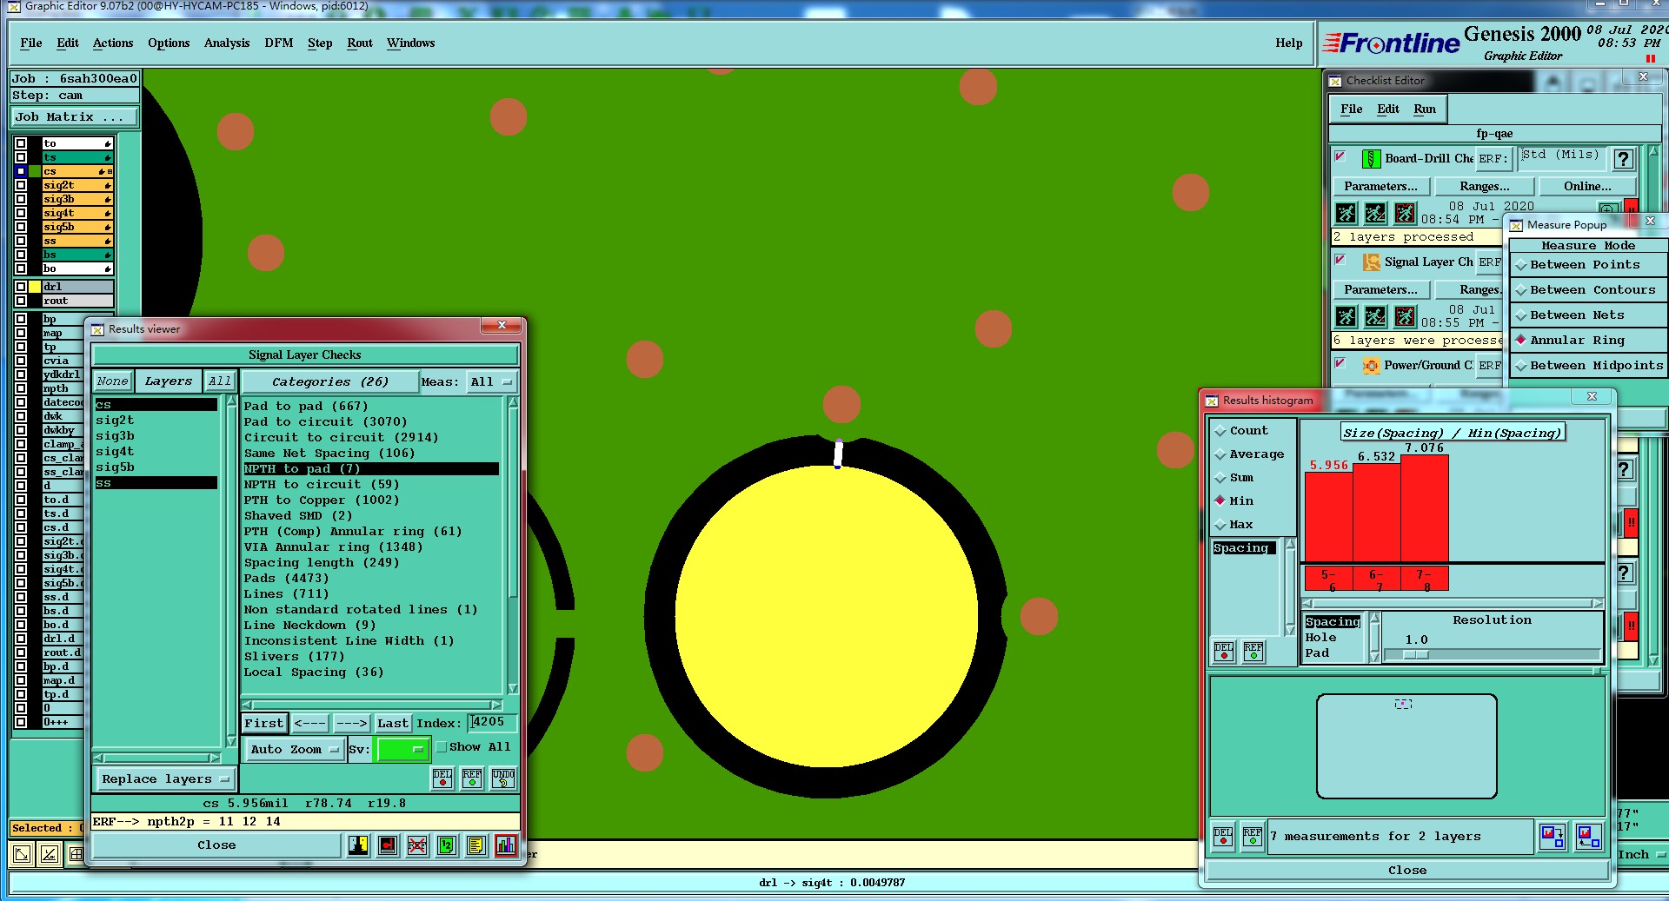Click the green drill icon for Board-Drill Check
Viewport: 1669px width, 901px height.
(1371, 159)
